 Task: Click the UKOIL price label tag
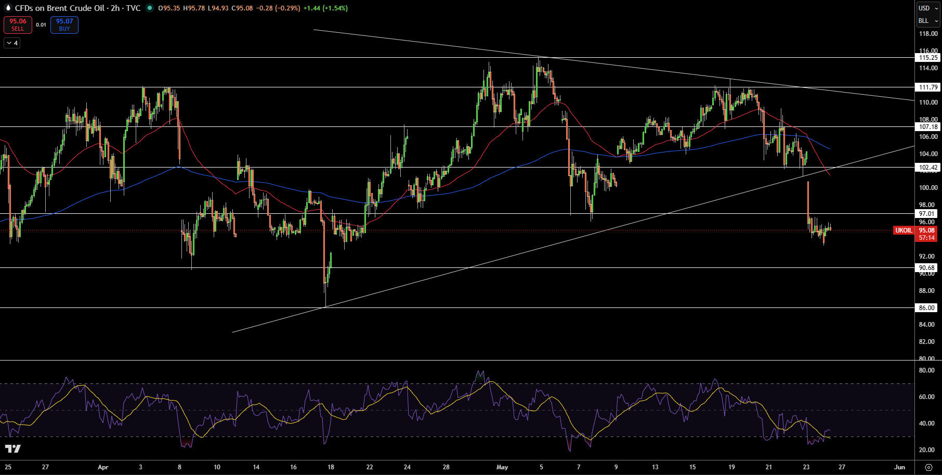[x=904, y=230]
